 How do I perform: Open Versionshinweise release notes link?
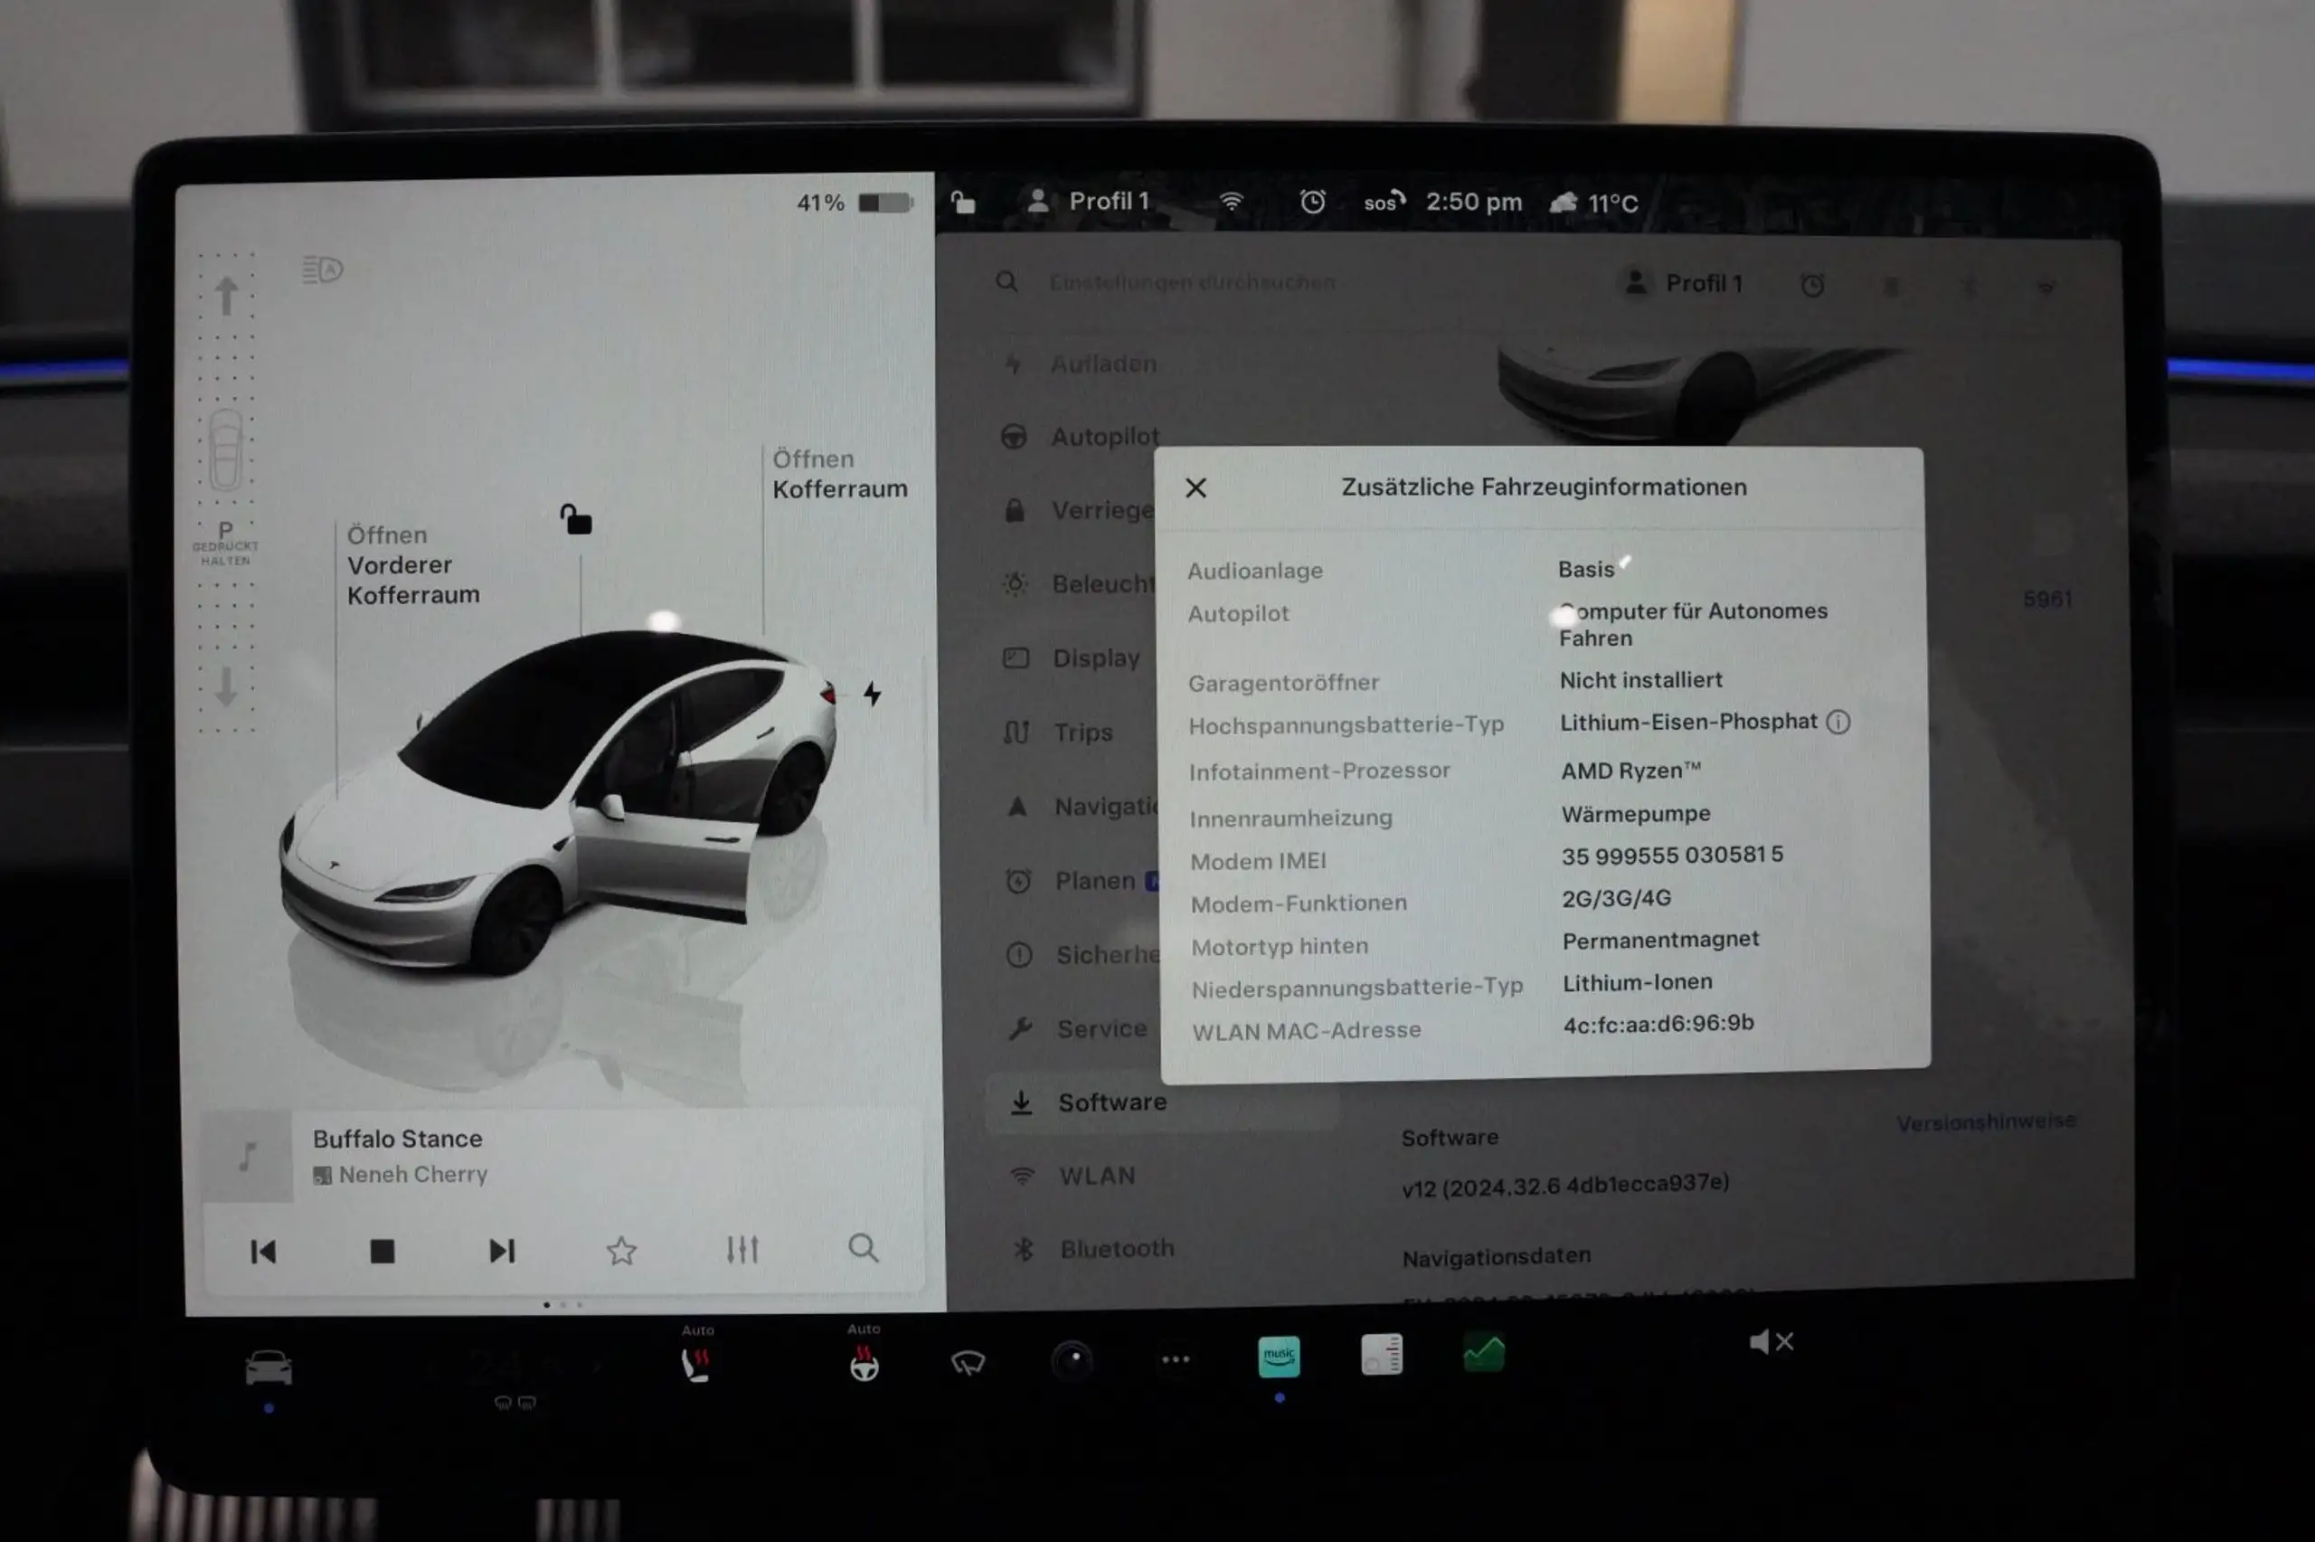(1986, 1122)
